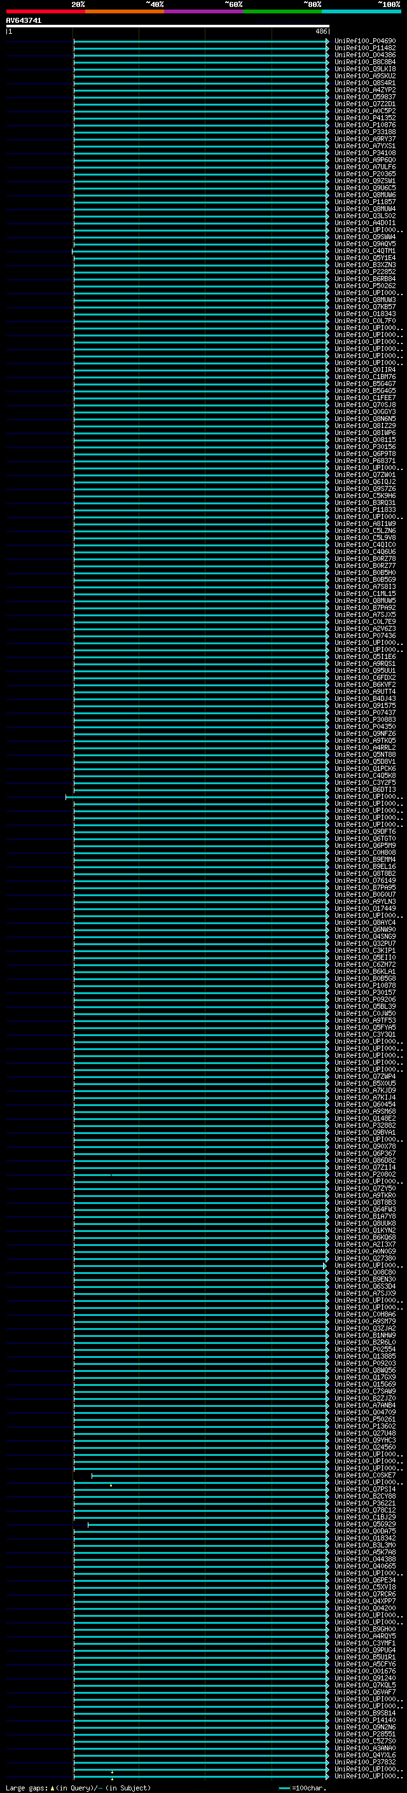Viewport: 407px width, 1793px height.
Task: Select the UniRef100_Q91575 label
Action: tap(365, 706)
